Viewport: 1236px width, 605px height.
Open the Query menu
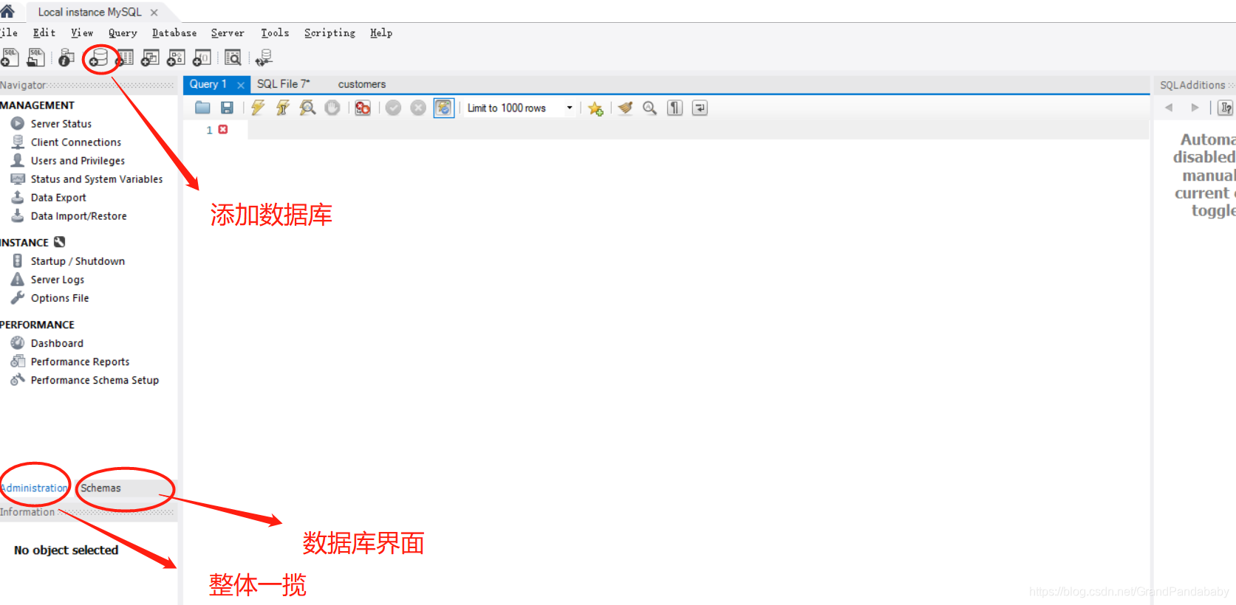click(x=123, y=32)
